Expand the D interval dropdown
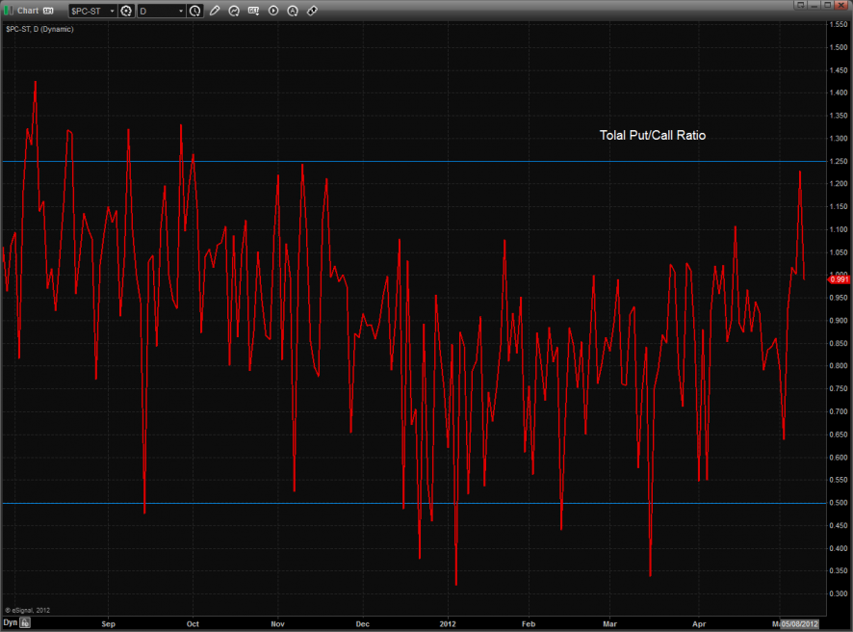The height and width of the screenshot is (632, 853). (180, 11)
